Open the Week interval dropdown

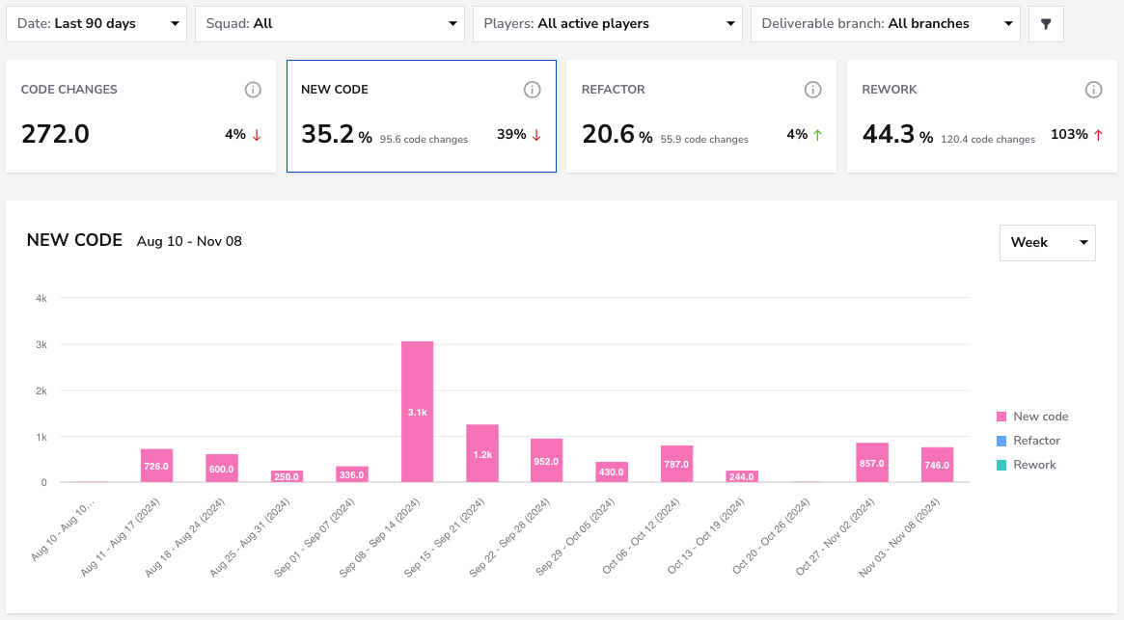[x=1048, y=243]
